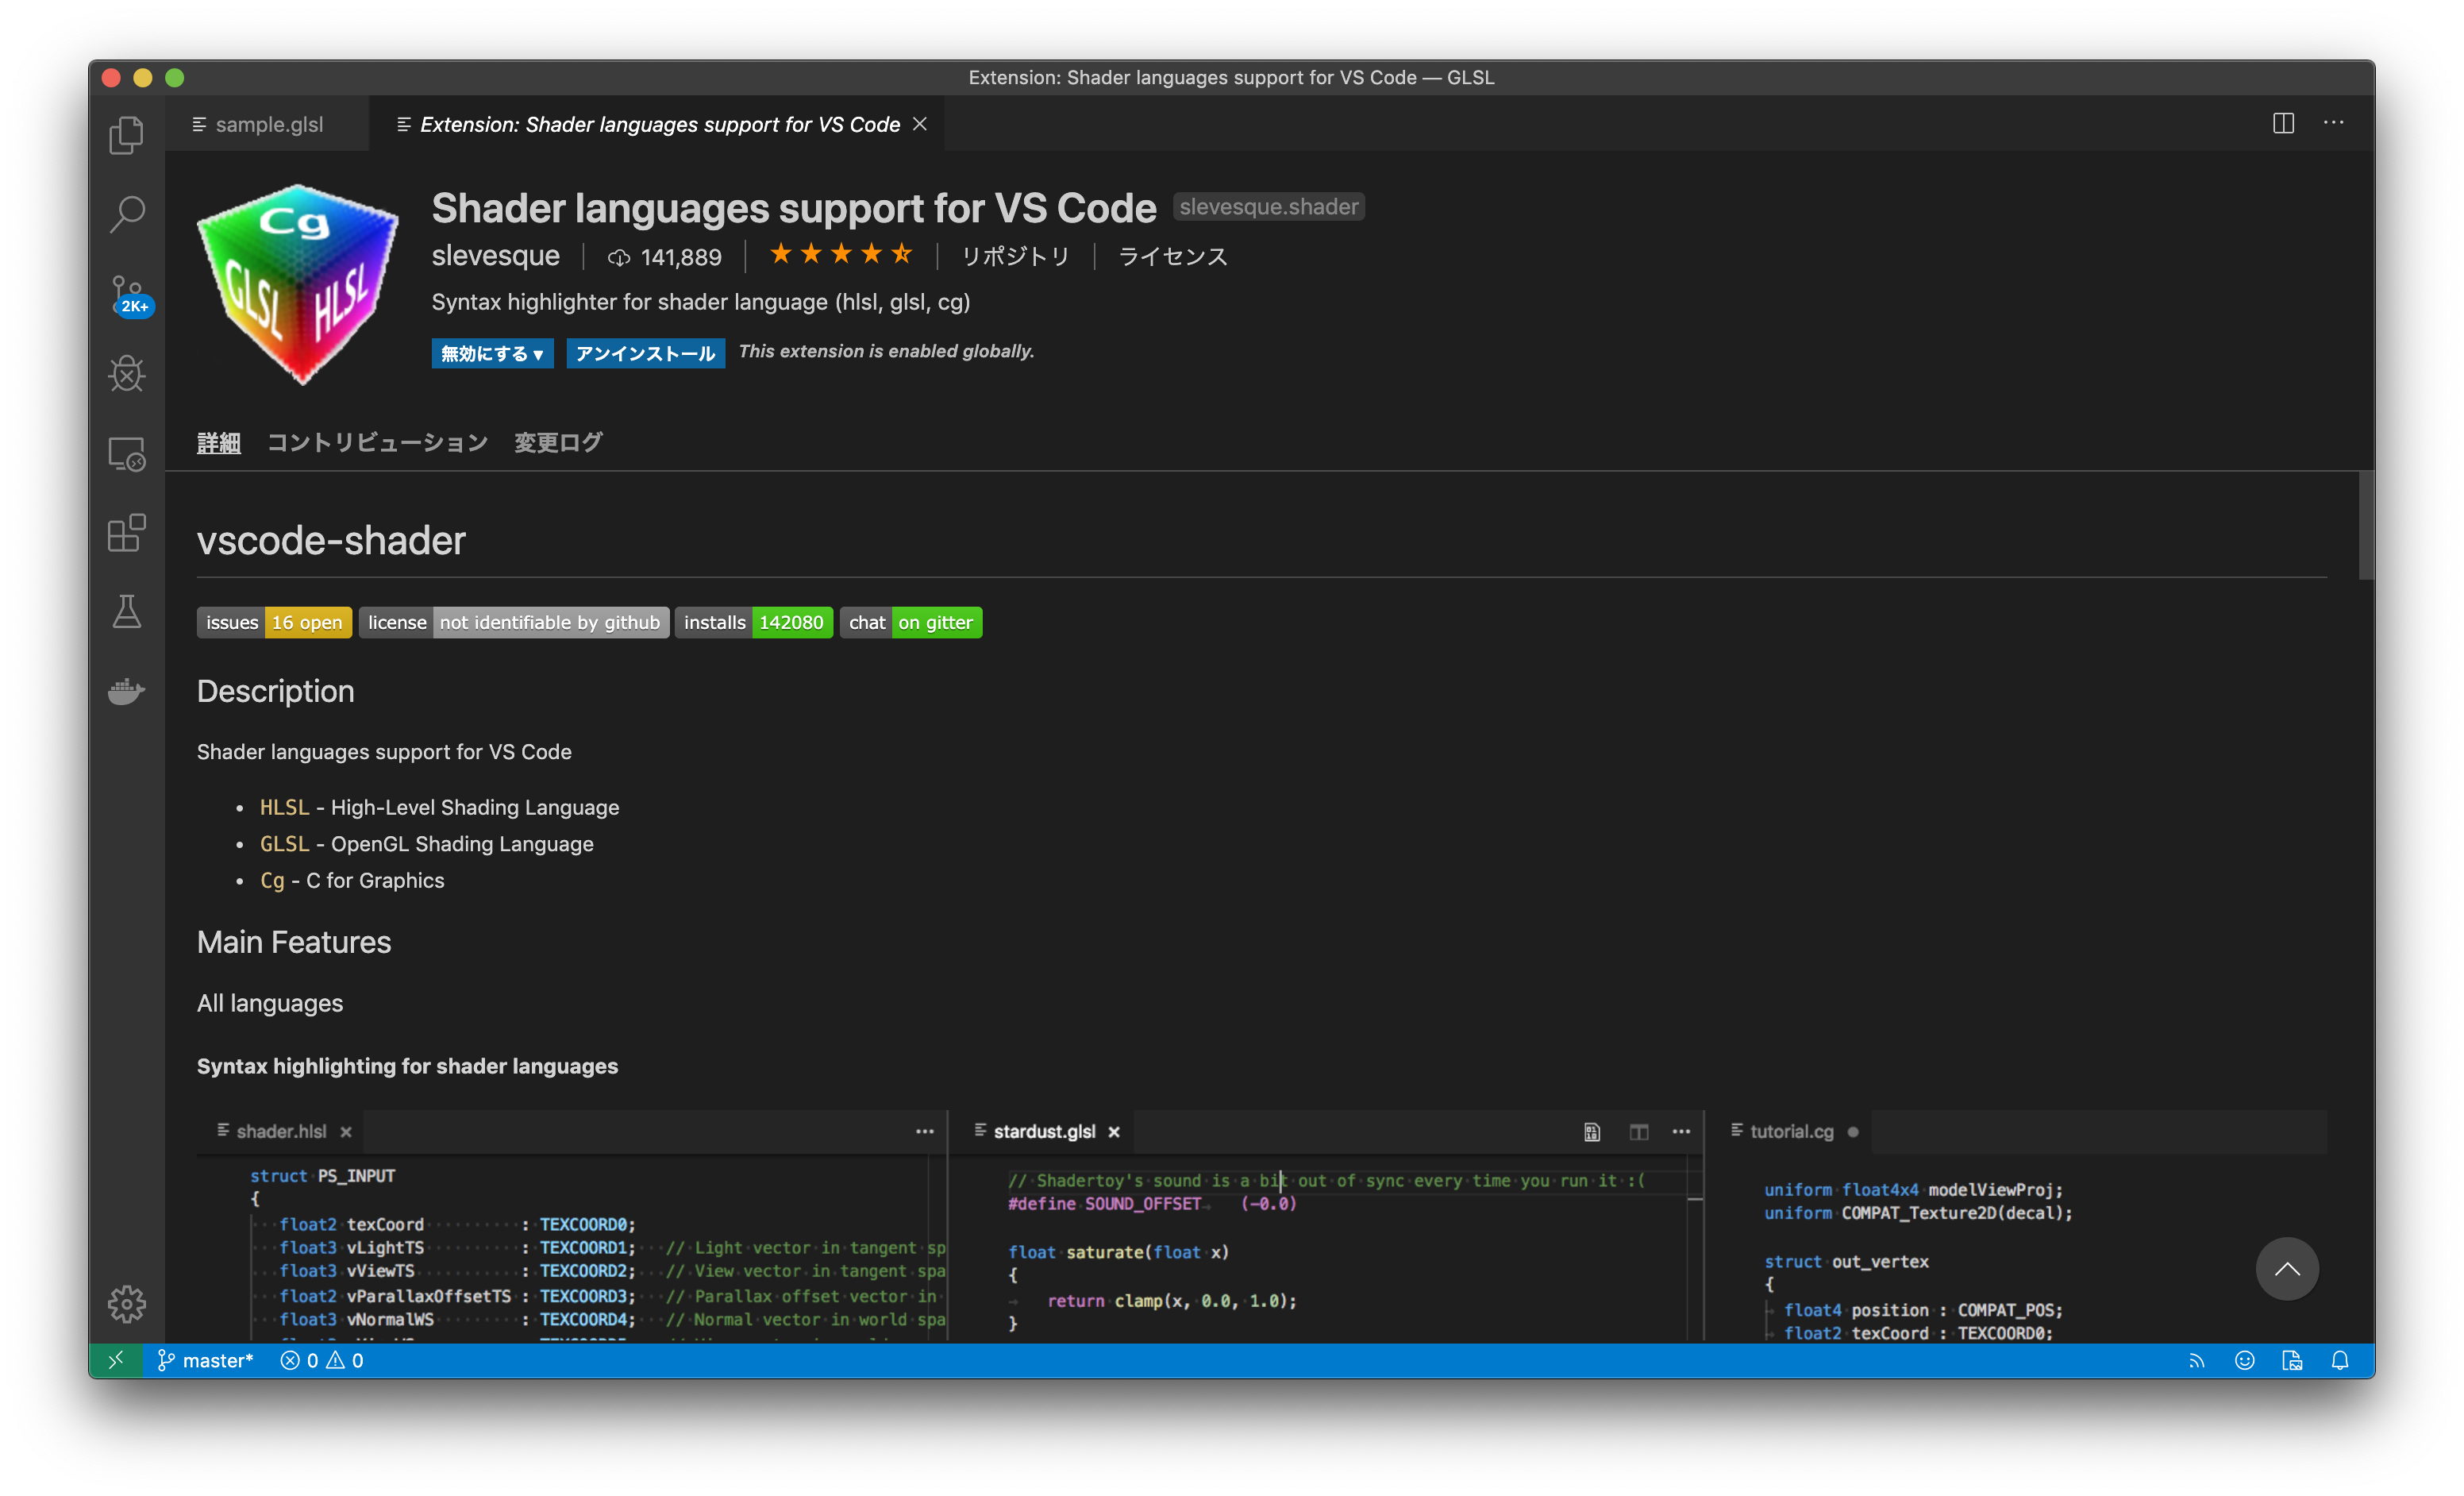This screenshot has width=2464, height=1496.
Task: Open the 無効にする dropdown button
Action: point(492,353)
